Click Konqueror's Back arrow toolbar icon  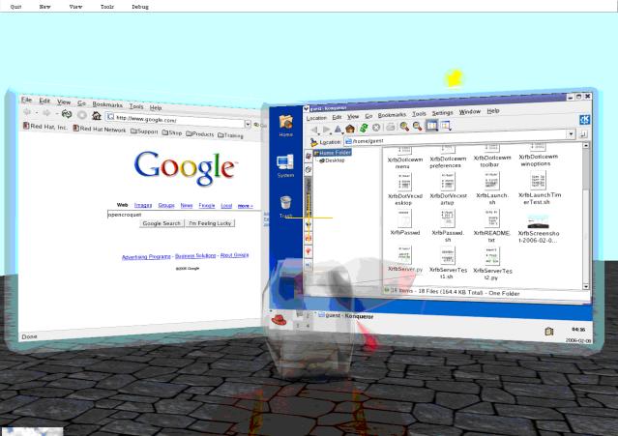[314, 130]
